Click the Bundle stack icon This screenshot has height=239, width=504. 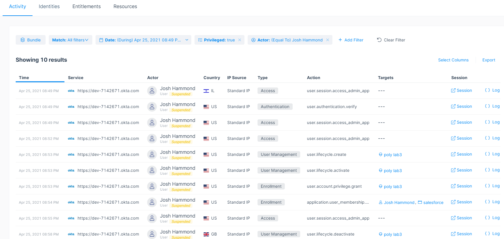point(23,40)
